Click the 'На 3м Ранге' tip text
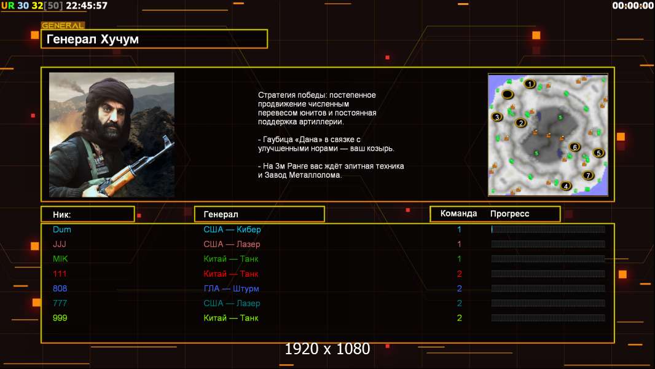The width and height of the screenshot is (655, 369). pos(331,170)
